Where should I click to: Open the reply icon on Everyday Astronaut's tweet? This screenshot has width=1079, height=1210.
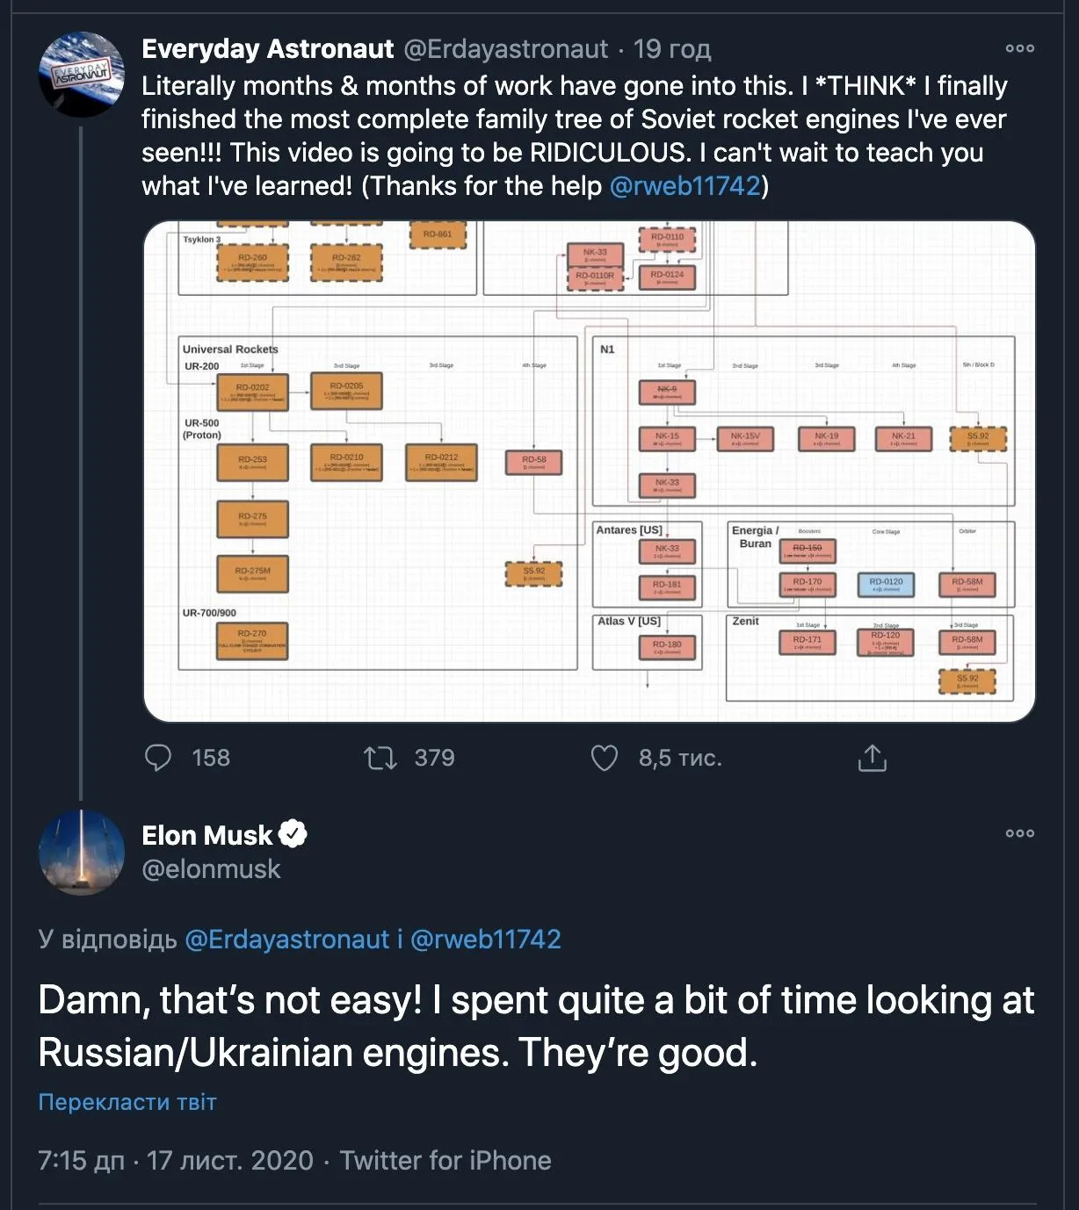coord(159,757)
